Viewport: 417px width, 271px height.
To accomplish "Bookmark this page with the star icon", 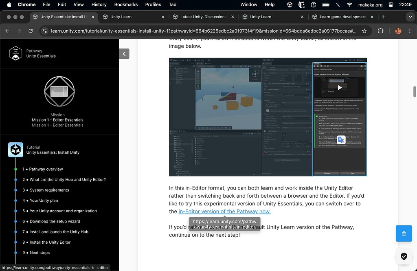I will 364,31.
